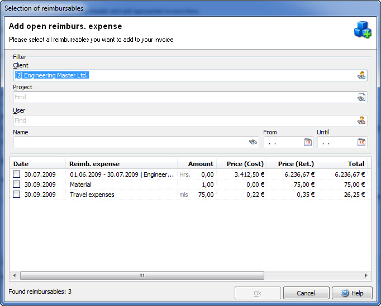This screenshot has height=306, width=381.
Task: Sort by Price (Ret.) column header
Action: coord(292,164)
